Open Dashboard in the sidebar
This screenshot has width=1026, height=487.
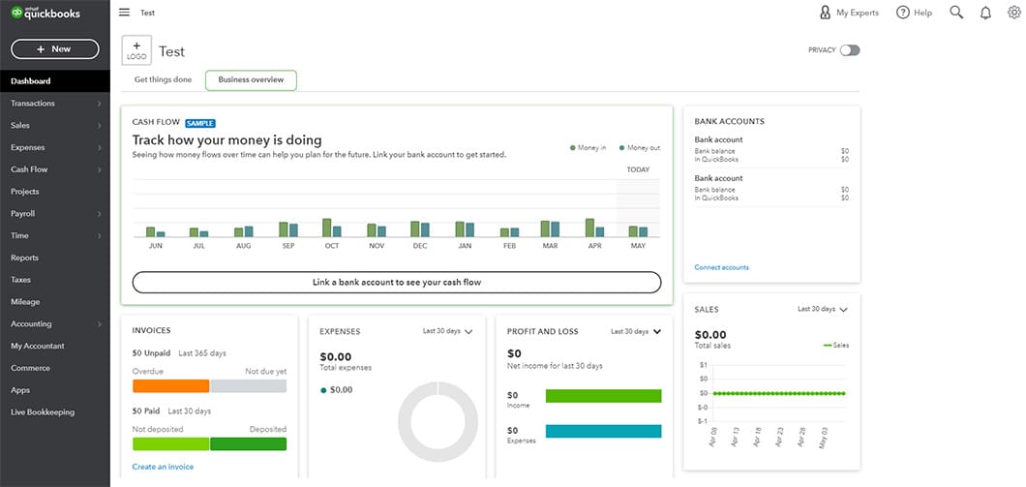coord(55,81)
